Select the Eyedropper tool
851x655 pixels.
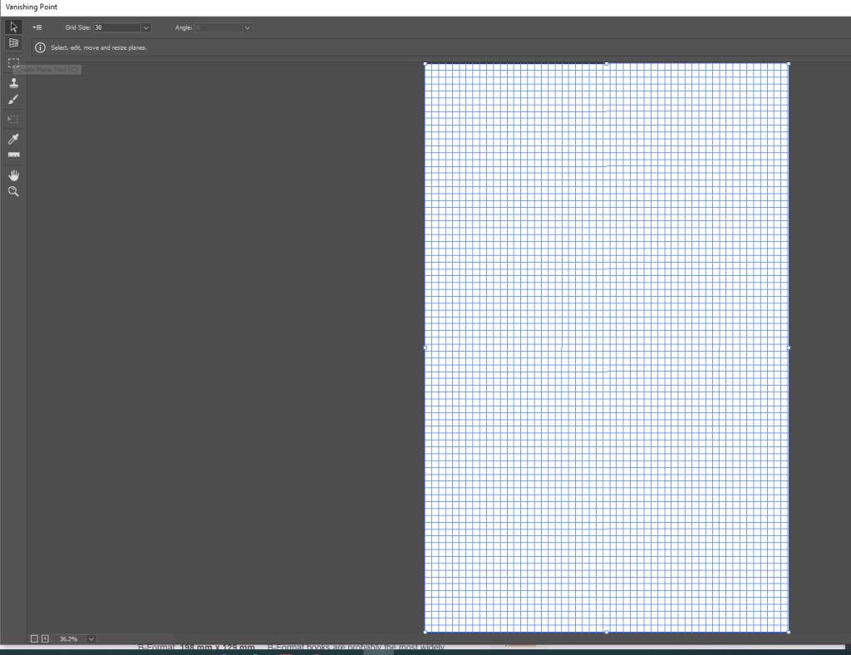click(x=13, y=139)
